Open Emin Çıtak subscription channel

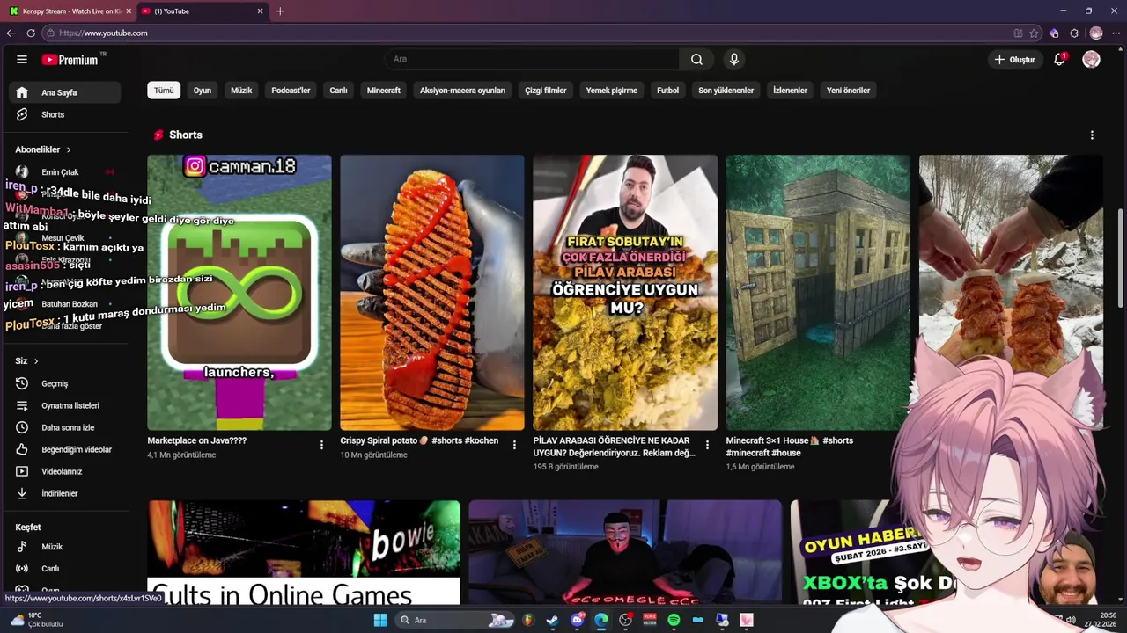tap(65, 172)
